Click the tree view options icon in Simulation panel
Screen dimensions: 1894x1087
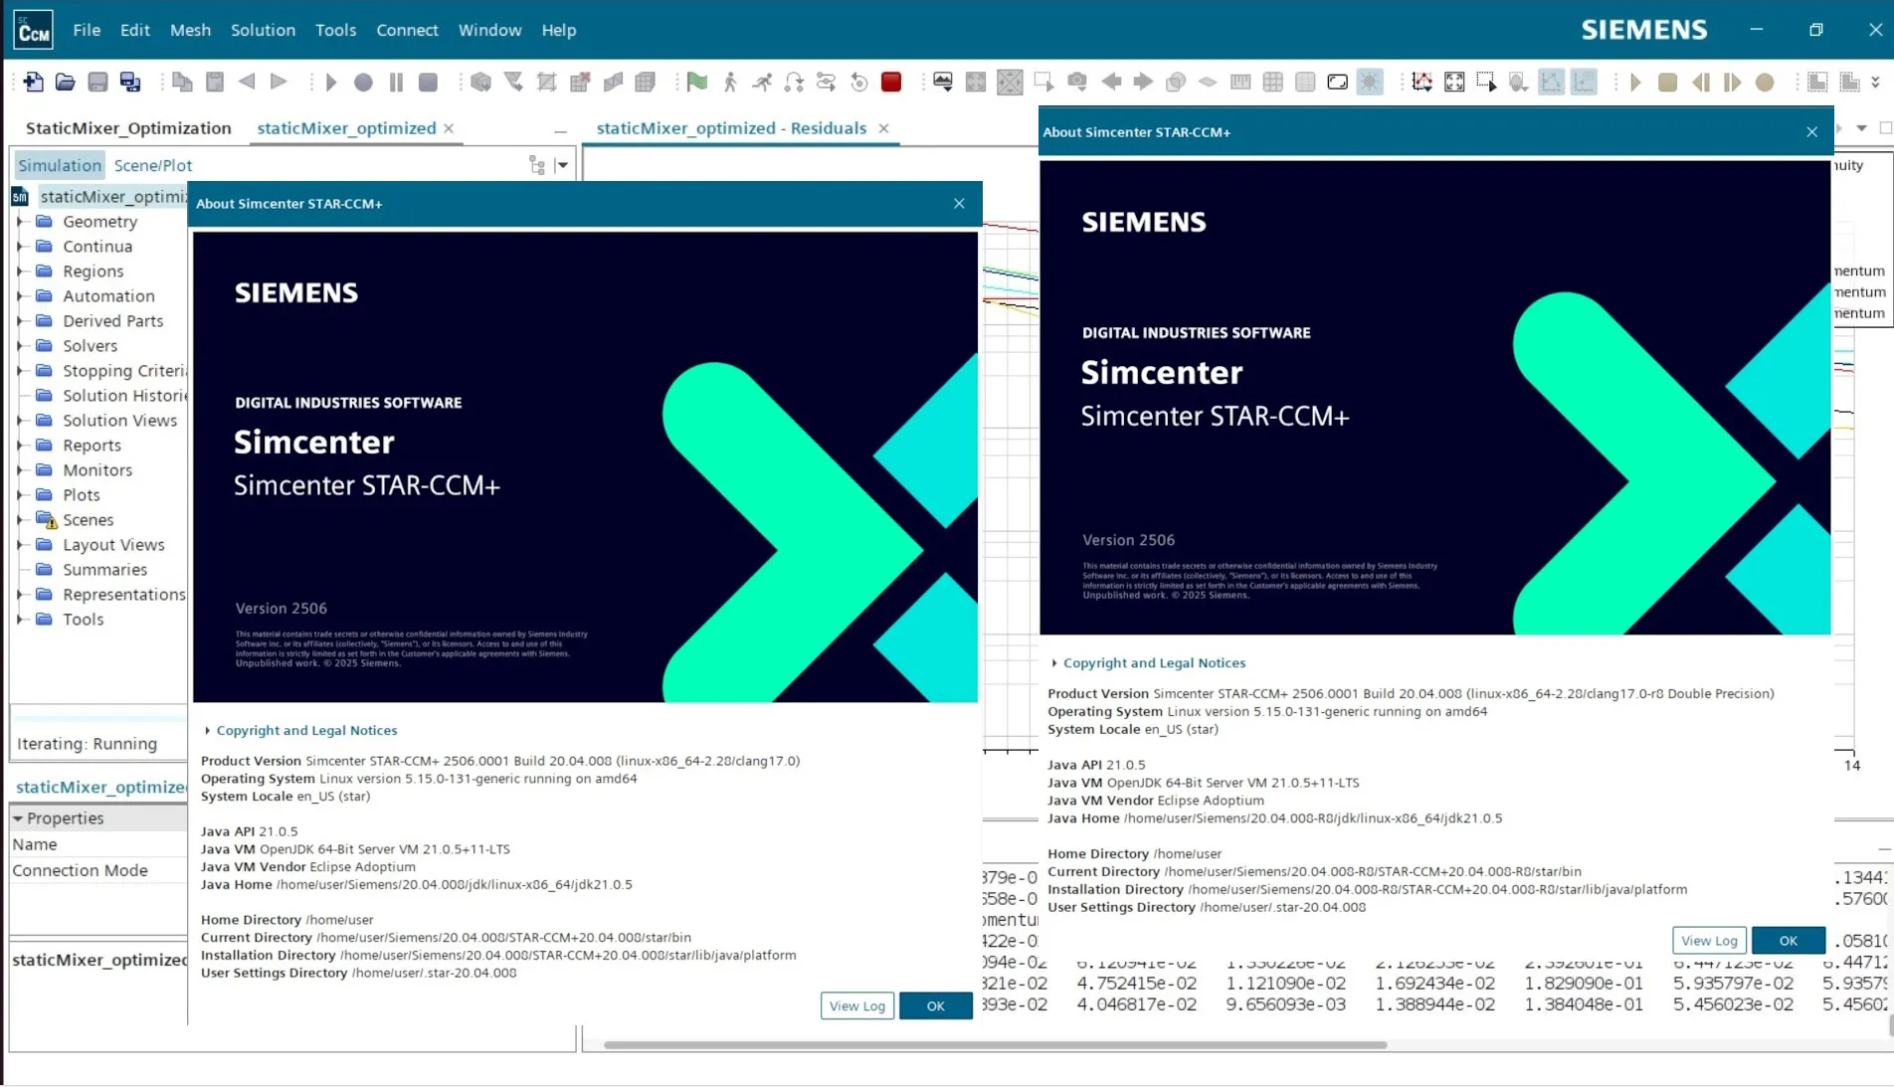point(537,165)
